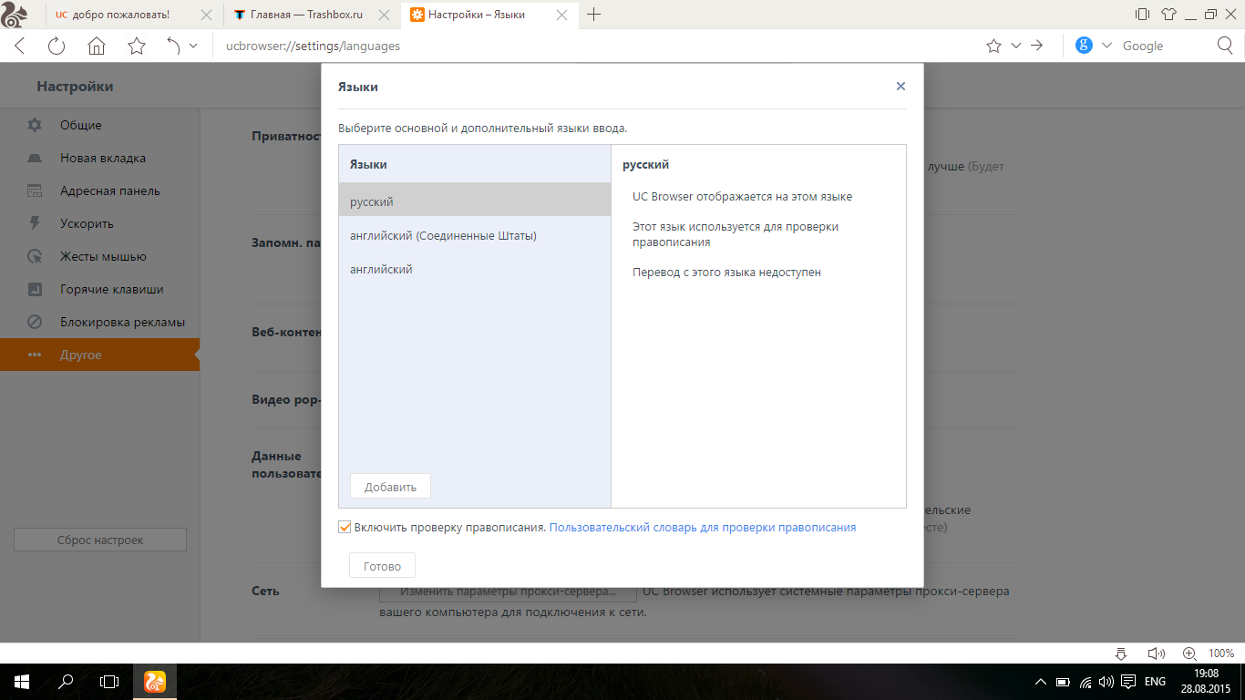Open the search engine selector dropdown
Image resolution: width=1245 pixels, height=700 pixels.
pyautogui.click(x=1106, y=46)
